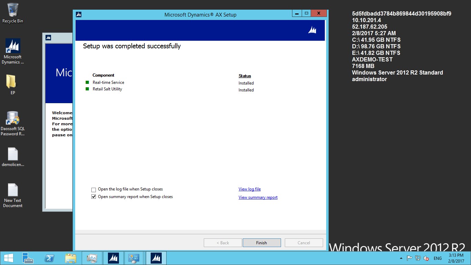Launch PowerShell from the taskbar
The image size is (471, 265).
click(49, 258)
